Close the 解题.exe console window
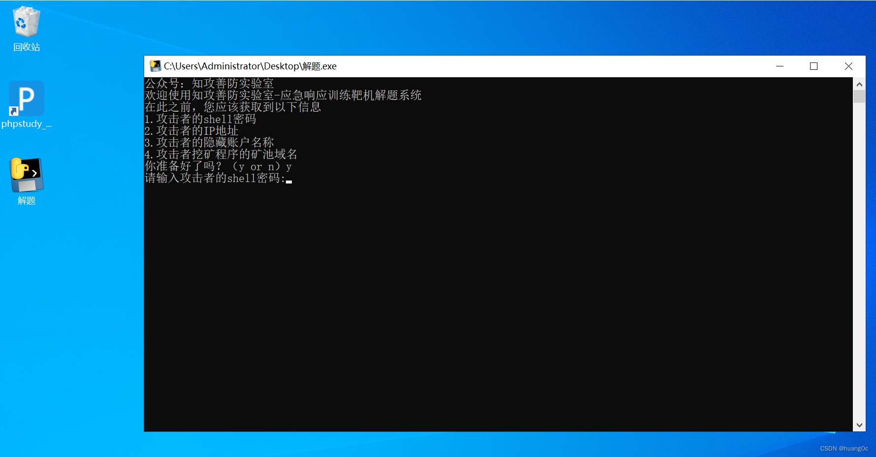The image size is (876, 457). tap(848, 66)
